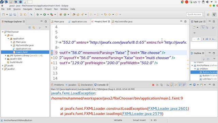Click the Pin Console icon
The width and height of the screenshot is (218, 123).
click(x=190, y=85)
